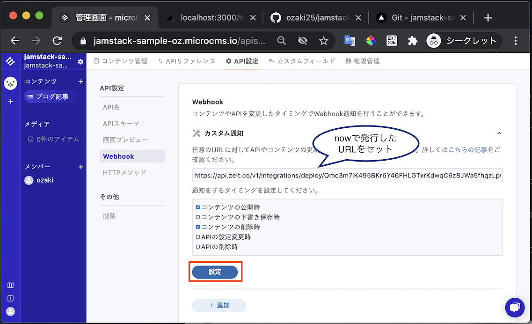Toggle APIの削除時 checkbox
The image size is (532, 324).
(198, 247)
